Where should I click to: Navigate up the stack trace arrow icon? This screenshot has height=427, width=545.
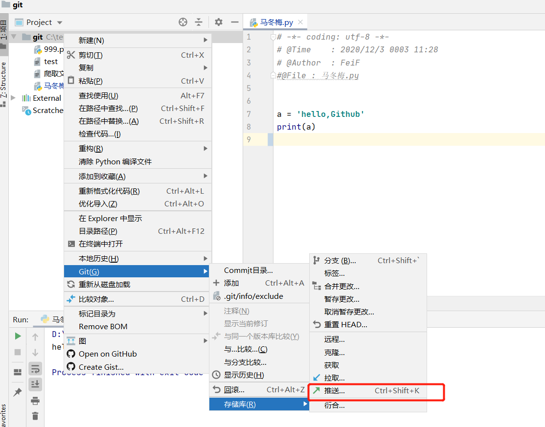point(35,336)
